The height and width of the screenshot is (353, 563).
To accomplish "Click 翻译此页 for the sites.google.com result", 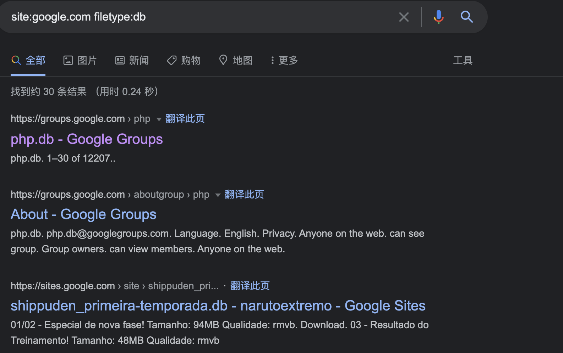I will coord(250,286).
